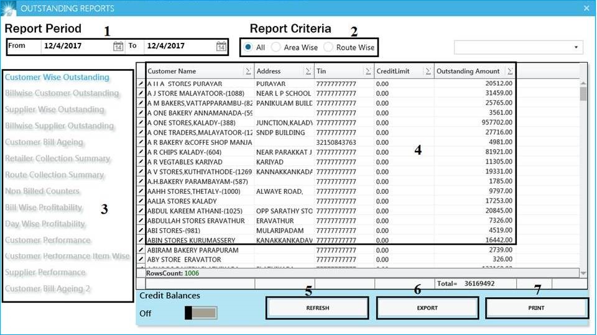Click edit pencil for A M BAKERS row
The image size is (597, 335).
141,103
